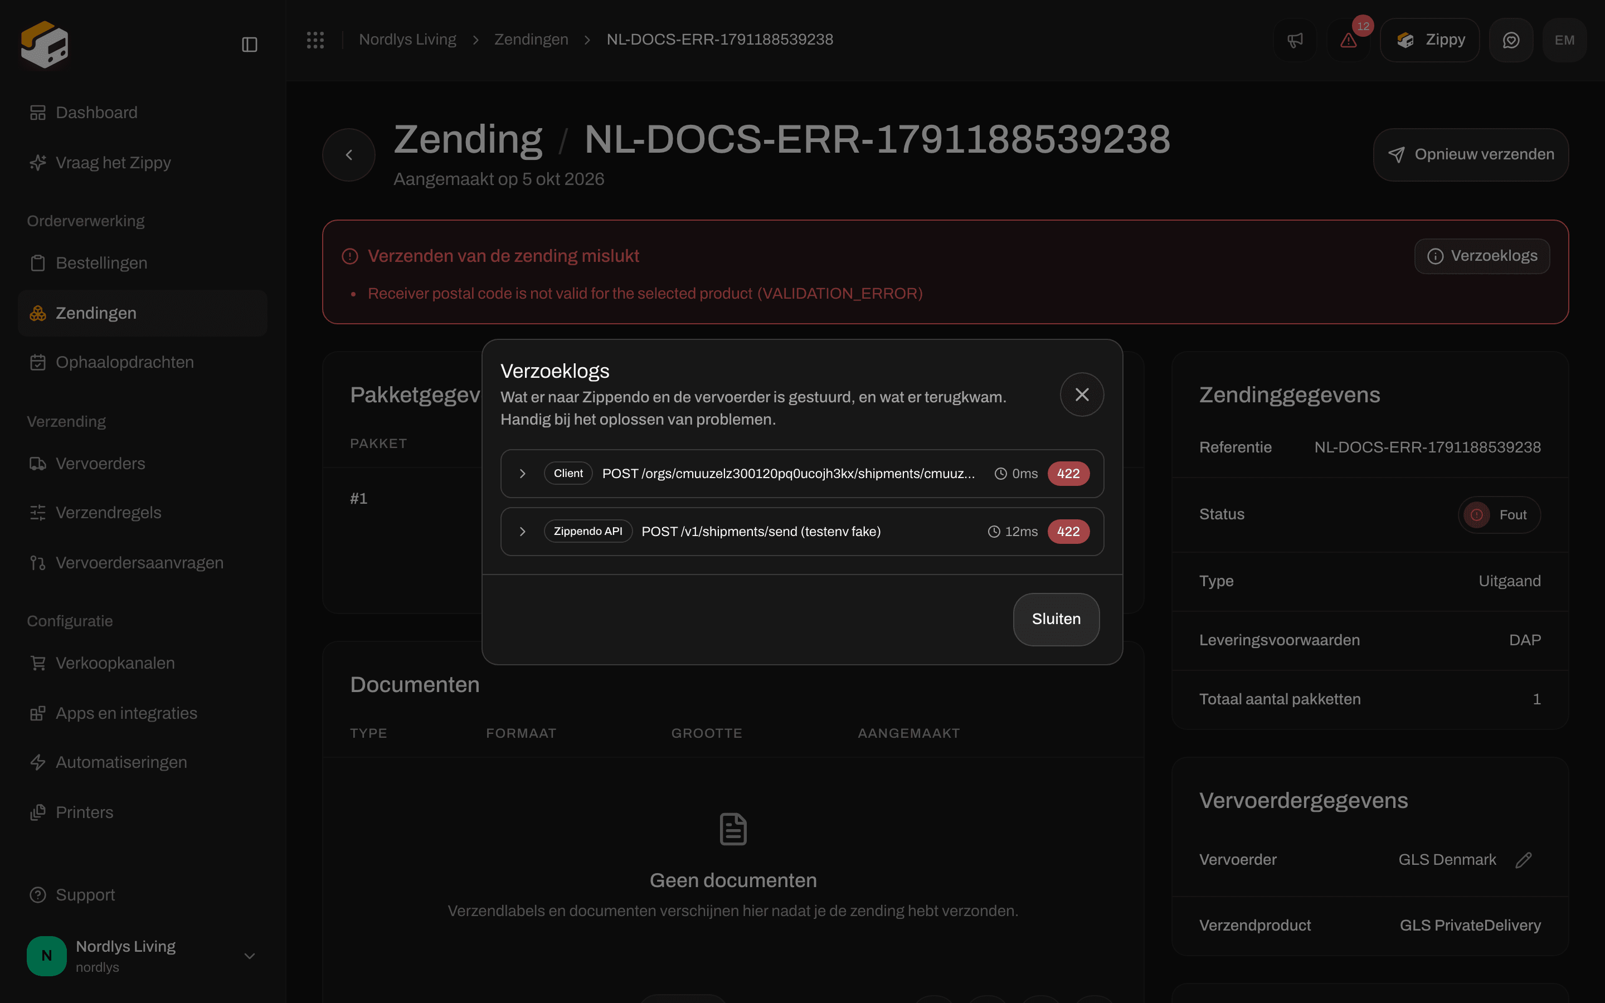Open Vervoerdersaanvragen
This screenshot has width=1605, height=1003.
pyautogui.click(x=142, y=563)
